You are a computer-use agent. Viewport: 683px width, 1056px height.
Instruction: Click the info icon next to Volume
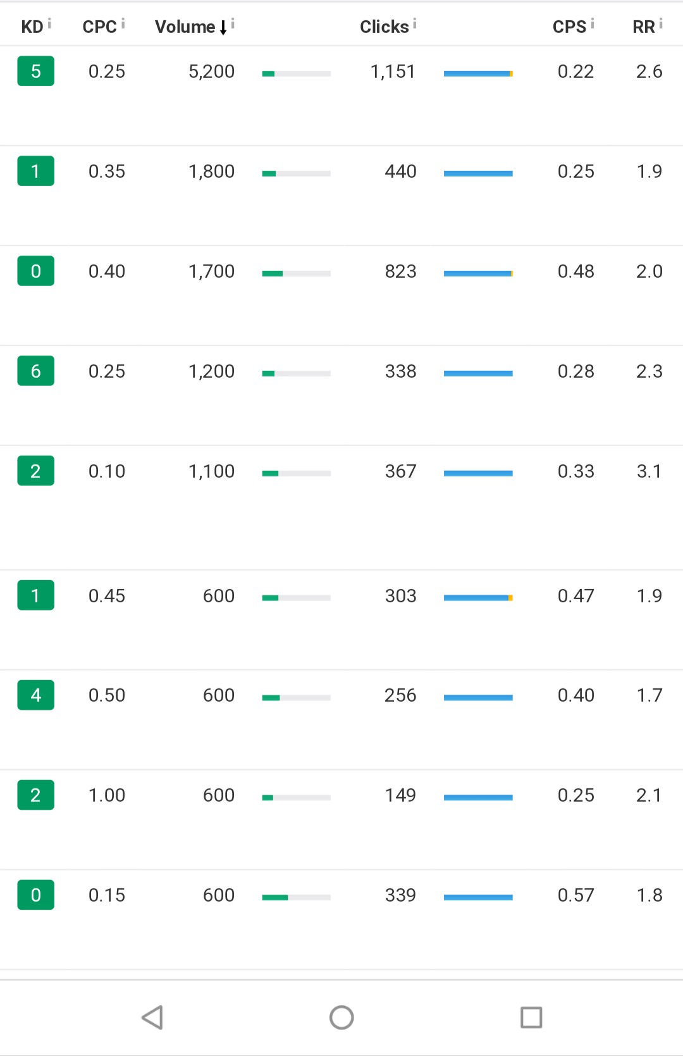pyautogui.click(x=233, y=23)
